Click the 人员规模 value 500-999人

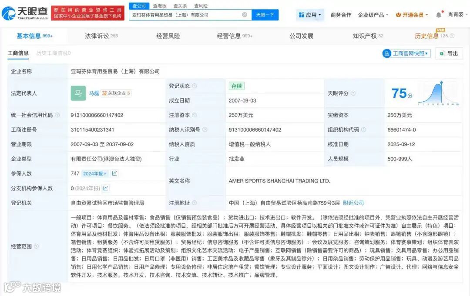tap(399, 159)
